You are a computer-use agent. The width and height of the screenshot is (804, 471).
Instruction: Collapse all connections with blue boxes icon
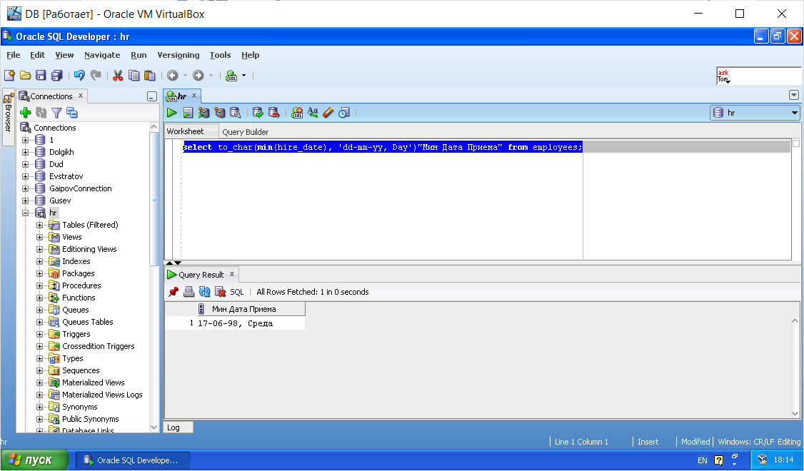(x=72, y=113)
